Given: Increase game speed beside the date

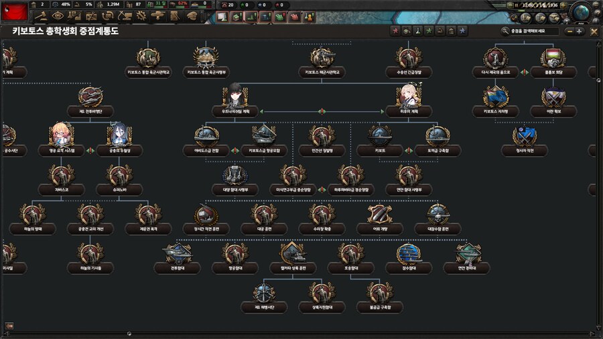Looking at the screenshot, I should (561, 5).
